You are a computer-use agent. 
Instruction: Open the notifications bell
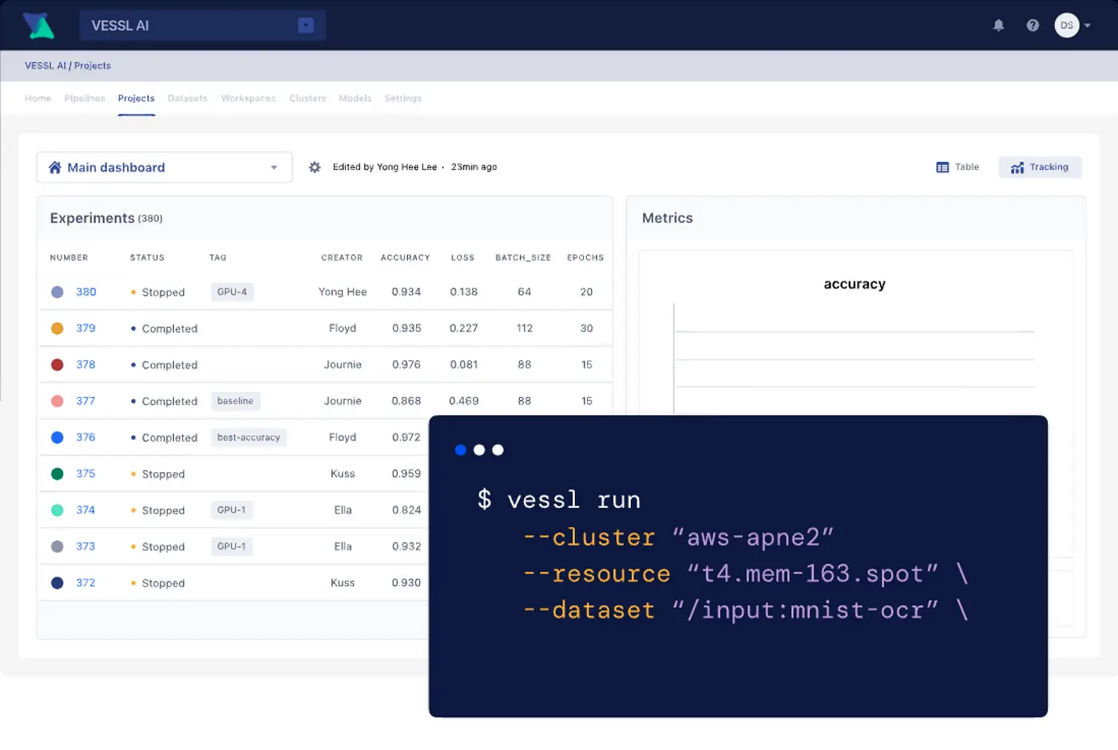pyautogui.click(x=998, y=26)
